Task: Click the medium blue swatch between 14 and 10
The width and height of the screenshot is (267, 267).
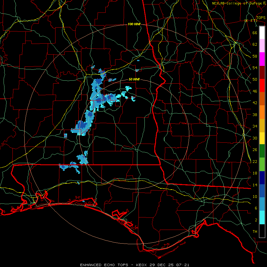Action: click(x=262, y=191)
